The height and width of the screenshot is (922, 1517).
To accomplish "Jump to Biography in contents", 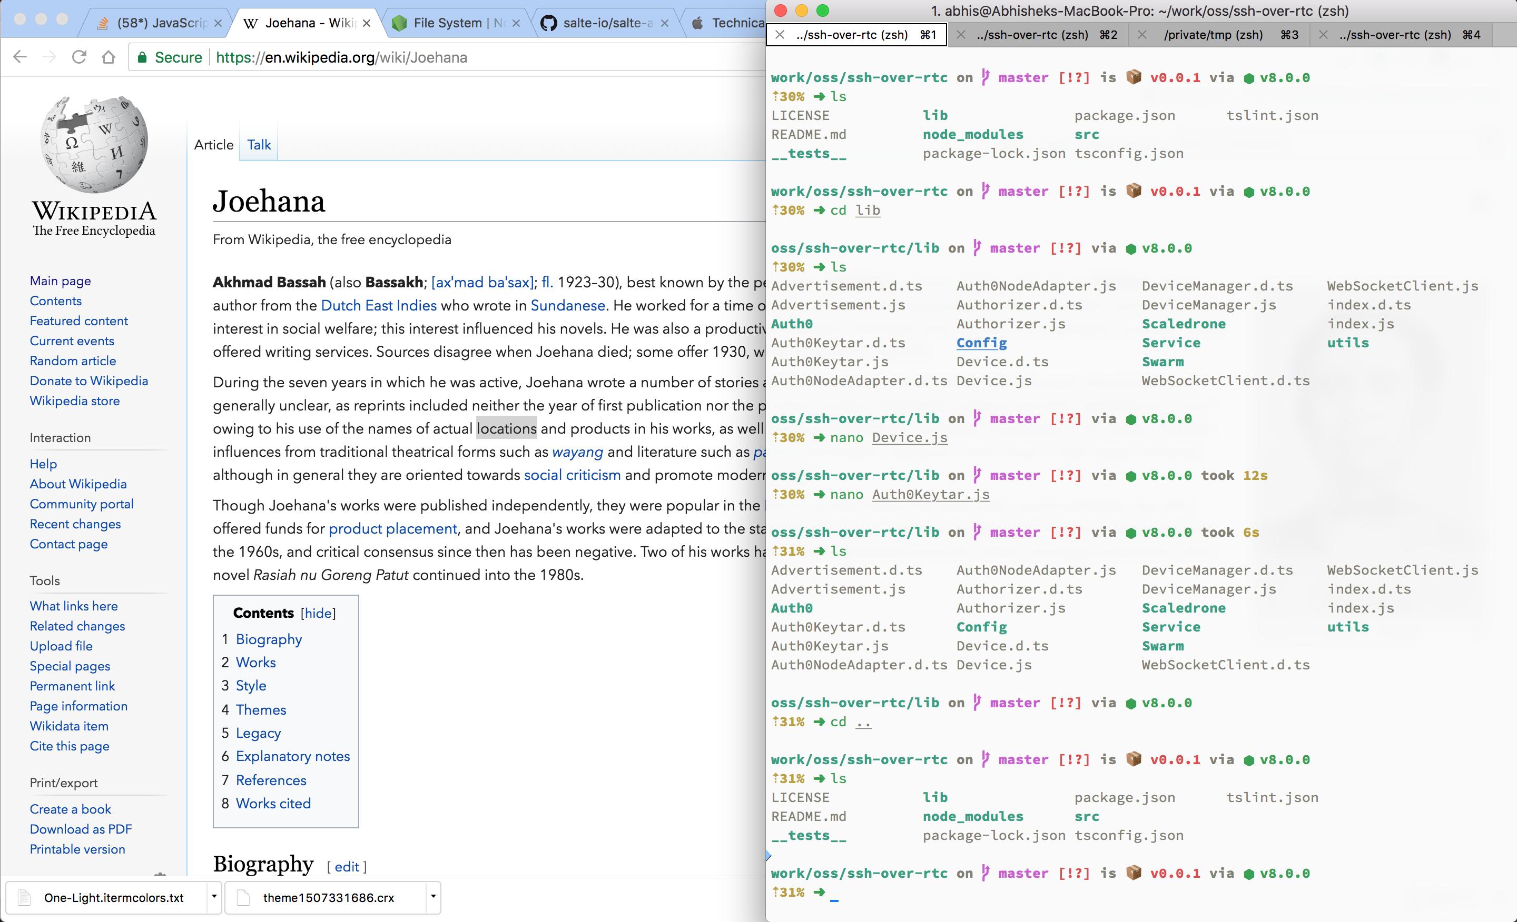I will pos(269,640).
